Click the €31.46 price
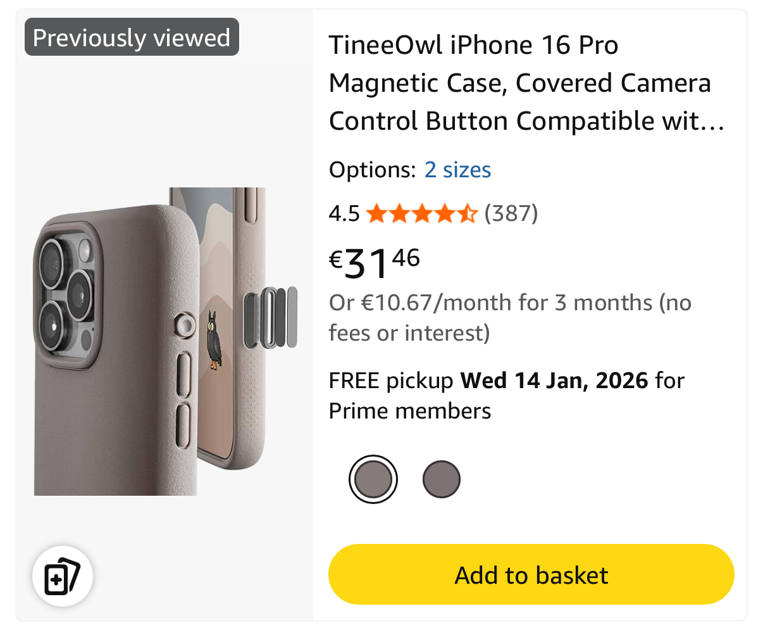Viewport: 763px width, 630px height. point(374,263)
